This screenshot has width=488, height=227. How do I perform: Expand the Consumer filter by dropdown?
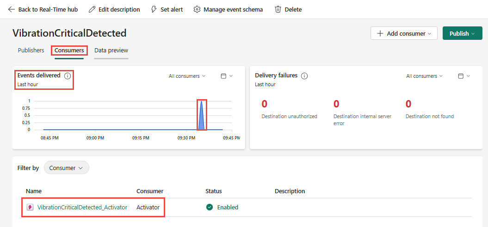tap(66, 168)
